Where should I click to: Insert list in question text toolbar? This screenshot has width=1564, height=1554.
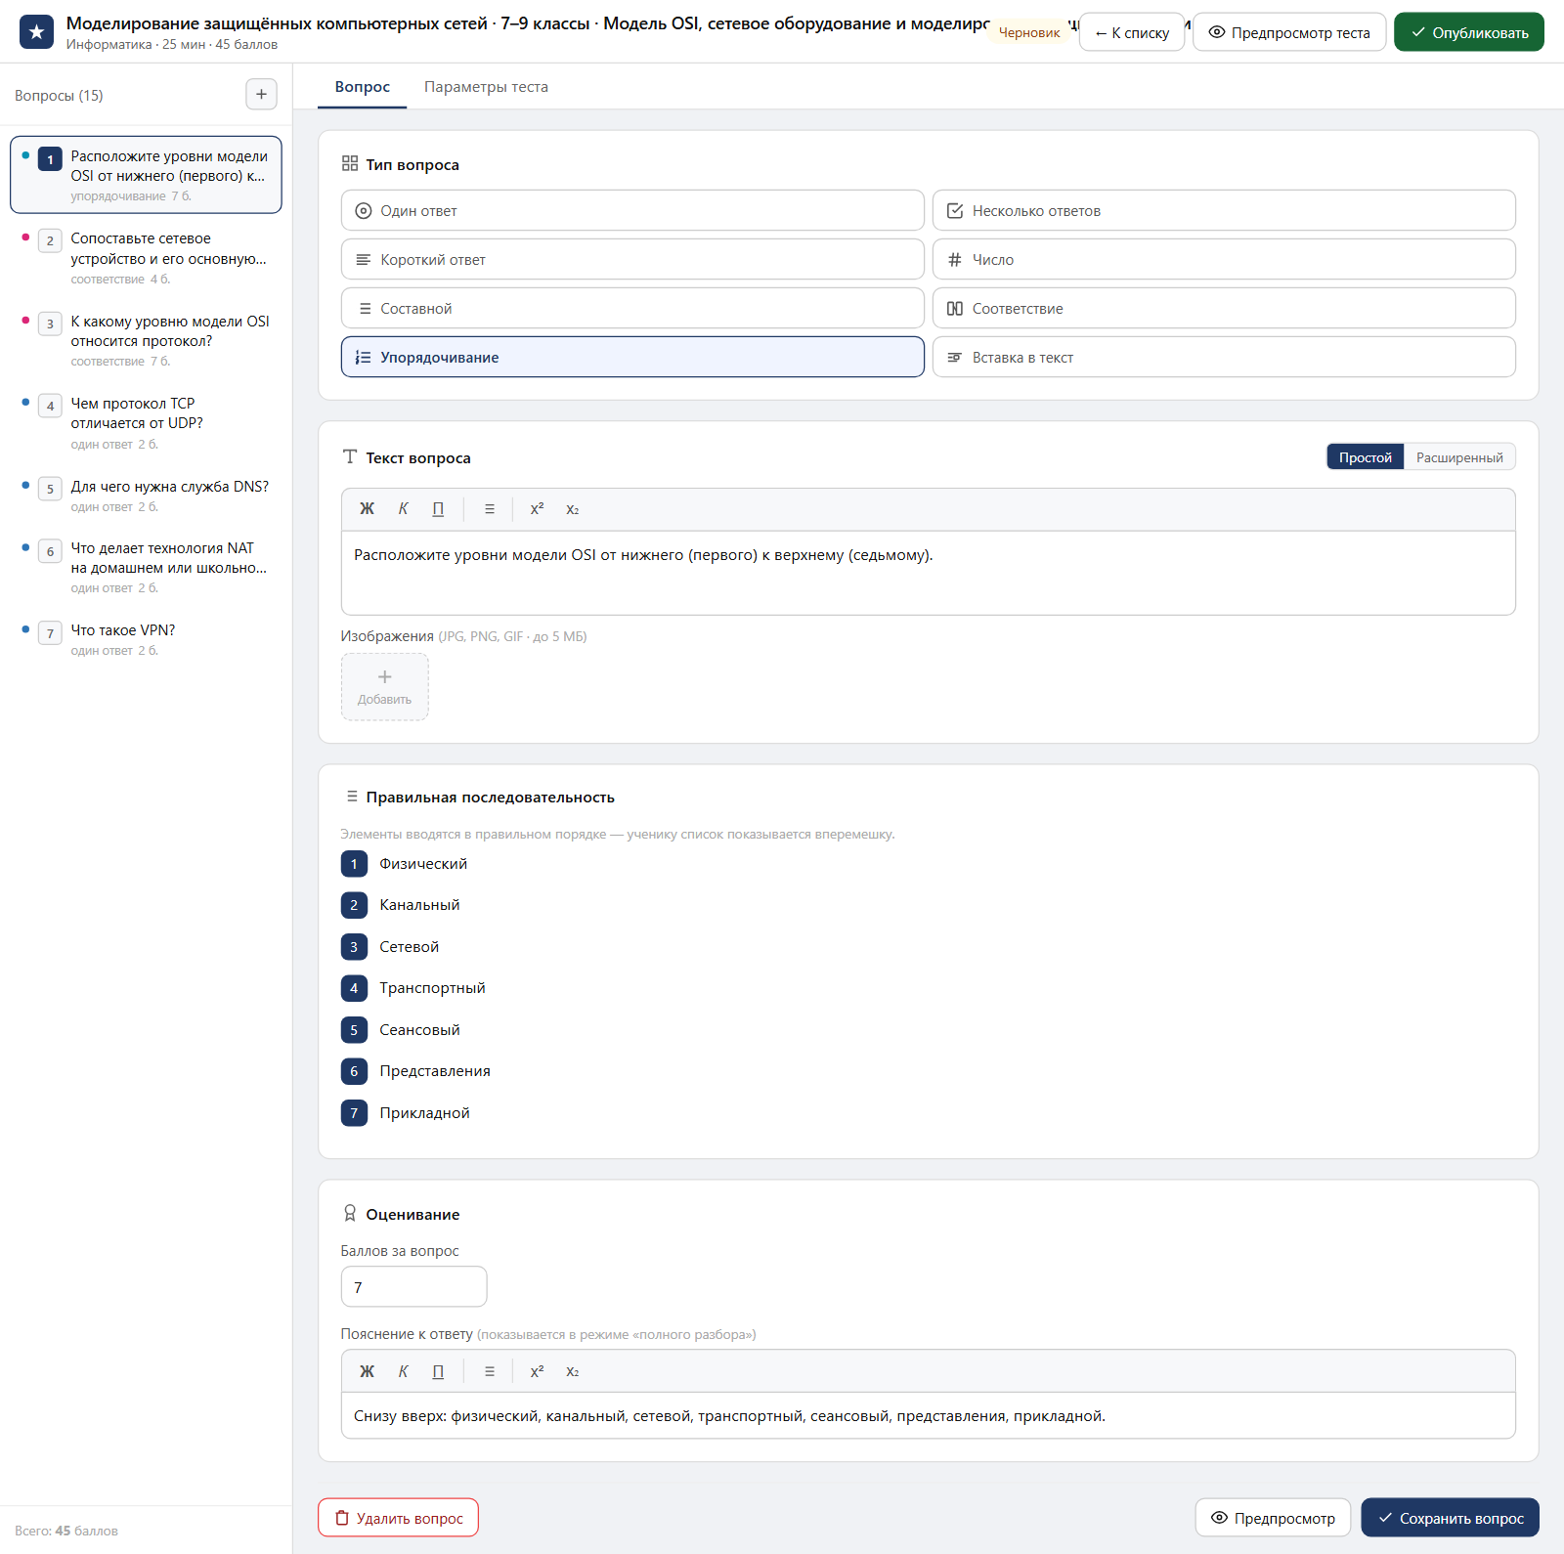point(490,509)
